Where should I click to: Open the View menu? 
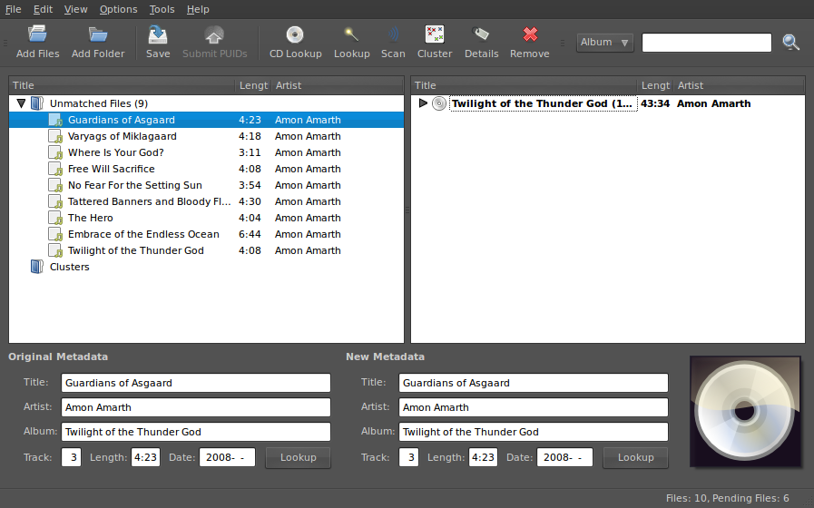(76, 9)
